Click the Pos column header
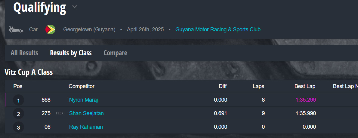The height and width of the screenshot is (138, 358). tap(18, 86)
